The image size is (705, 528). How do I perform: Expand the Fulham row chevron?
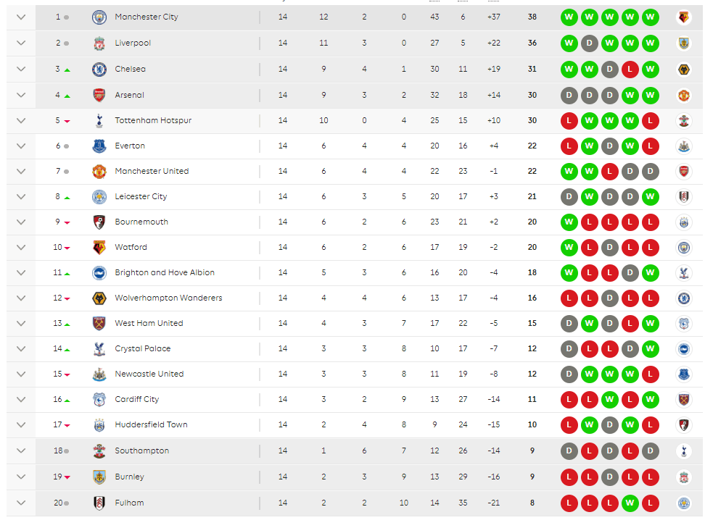click(x=21, y=503)
